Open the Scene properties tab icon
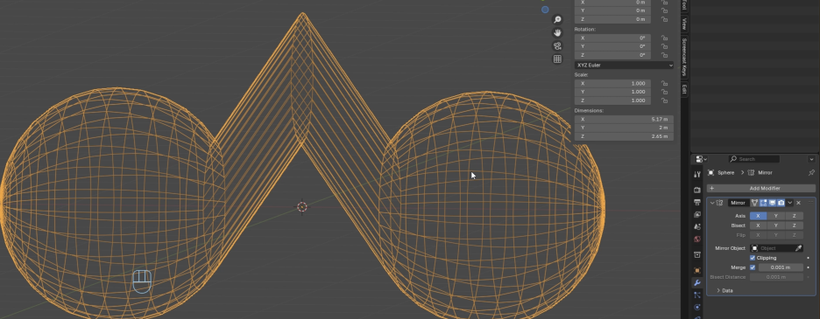 click(697, 226)
